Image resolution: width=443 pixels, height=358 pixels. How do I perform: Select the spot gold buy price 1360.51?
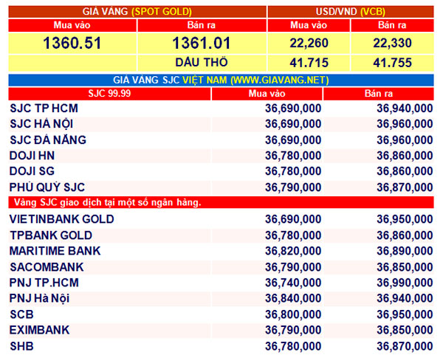coord(72,44)
